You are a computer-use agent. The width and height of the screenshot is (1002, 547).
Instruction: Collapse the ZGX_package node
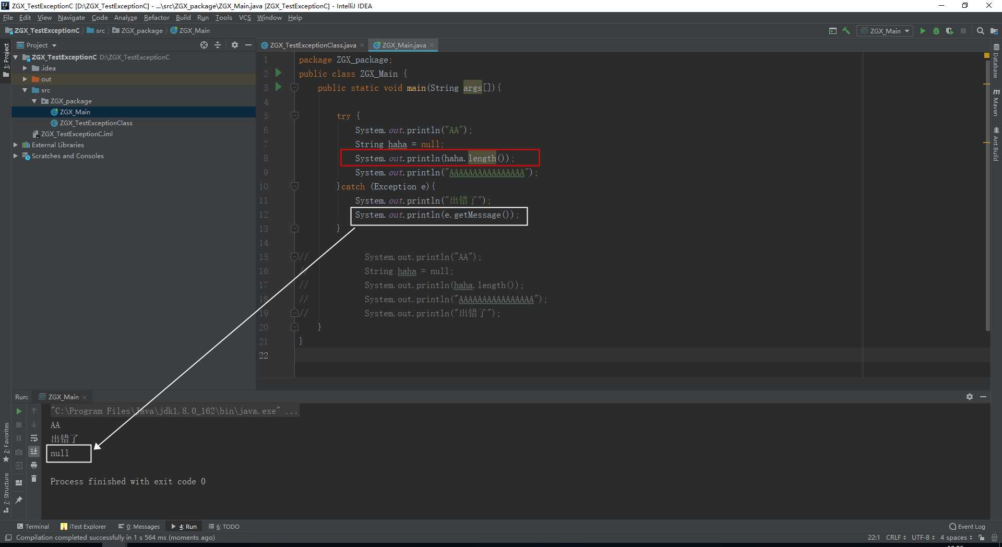click(x=34, y=101)
